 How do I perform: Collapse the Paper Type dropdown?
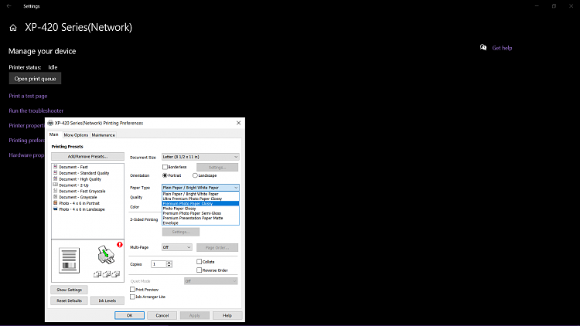click(x=200, y=188)
